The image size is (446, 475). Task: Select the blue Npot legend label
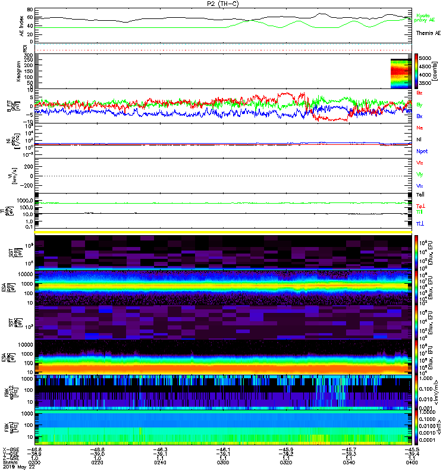tap(422, 151)
